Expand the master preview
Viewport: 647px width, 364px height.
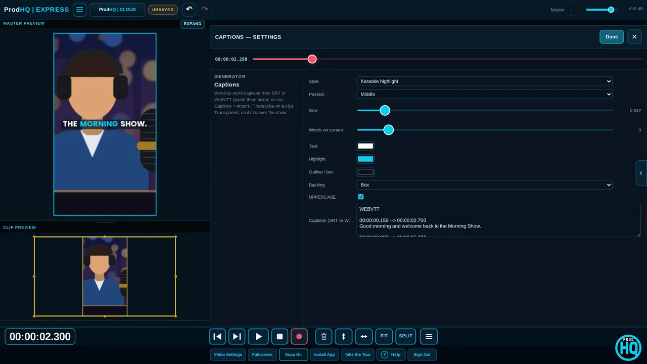point(193,24)
